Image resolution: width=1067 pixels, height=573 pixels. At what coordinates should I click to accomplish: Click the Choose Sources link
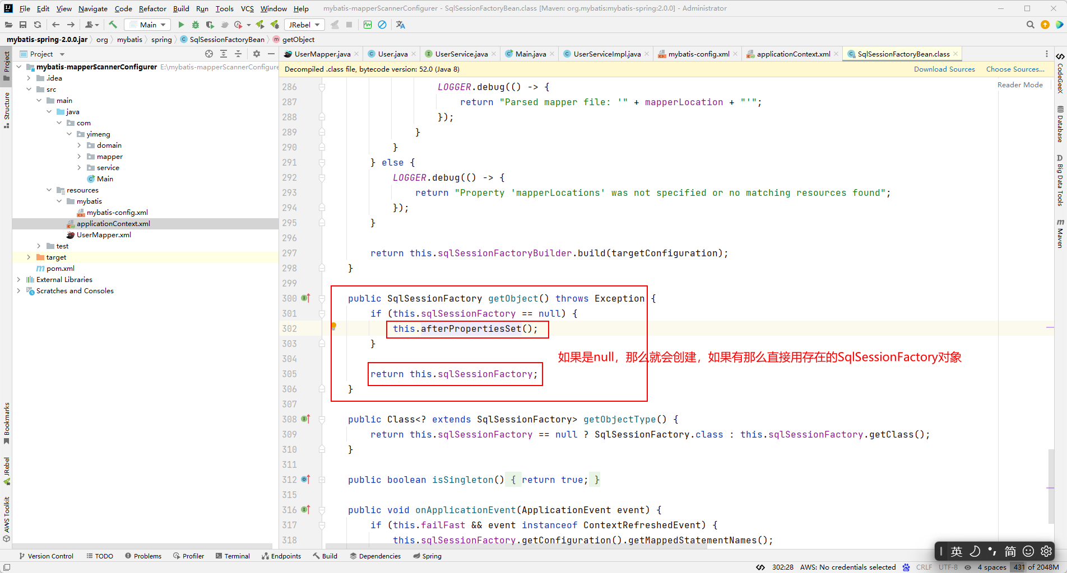[1015, 69]
